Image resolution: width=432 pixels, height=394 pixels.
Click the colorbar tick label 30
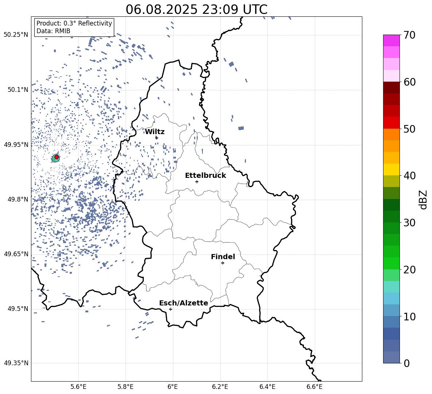[409, 223]
